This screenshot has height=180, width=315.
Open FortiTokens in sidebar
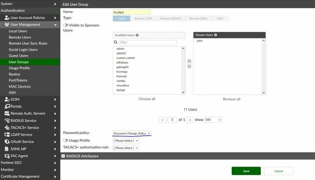click(x=18, y=80)
